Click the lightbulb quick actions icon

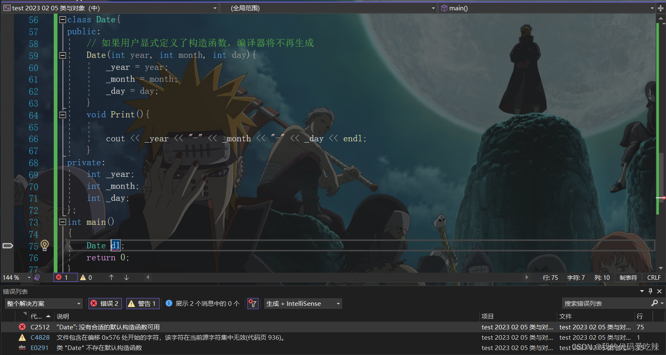(45, 245)
